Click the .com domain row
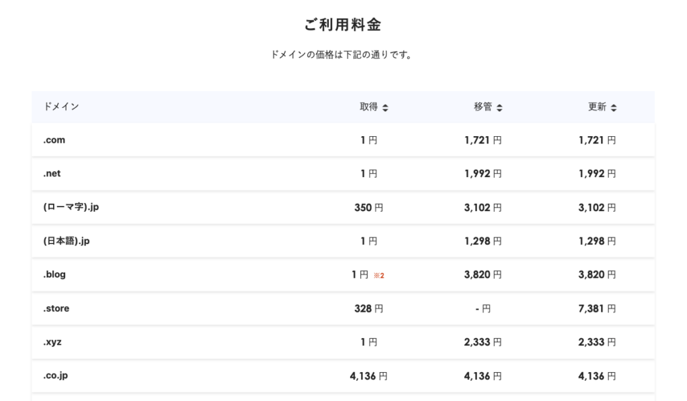 pos(54,140)
